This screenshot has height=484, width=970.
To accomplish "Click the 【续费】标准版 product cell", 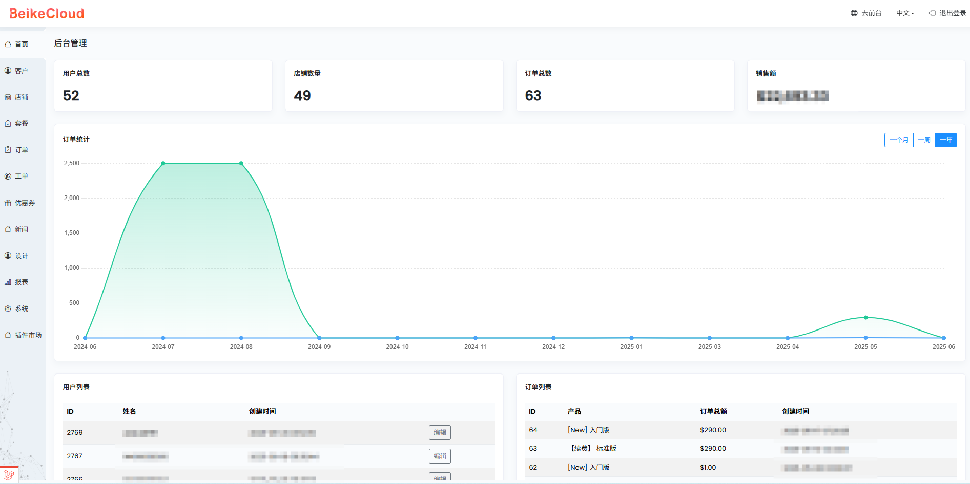I will pyautogui.click(x=592, y=449).
